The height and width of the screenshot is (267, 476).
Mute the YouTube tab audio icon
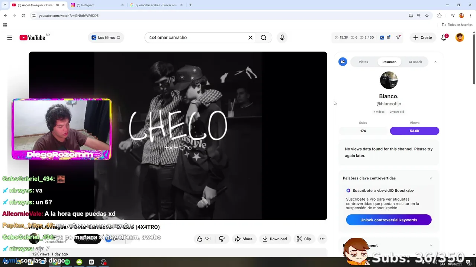(57, 5)
